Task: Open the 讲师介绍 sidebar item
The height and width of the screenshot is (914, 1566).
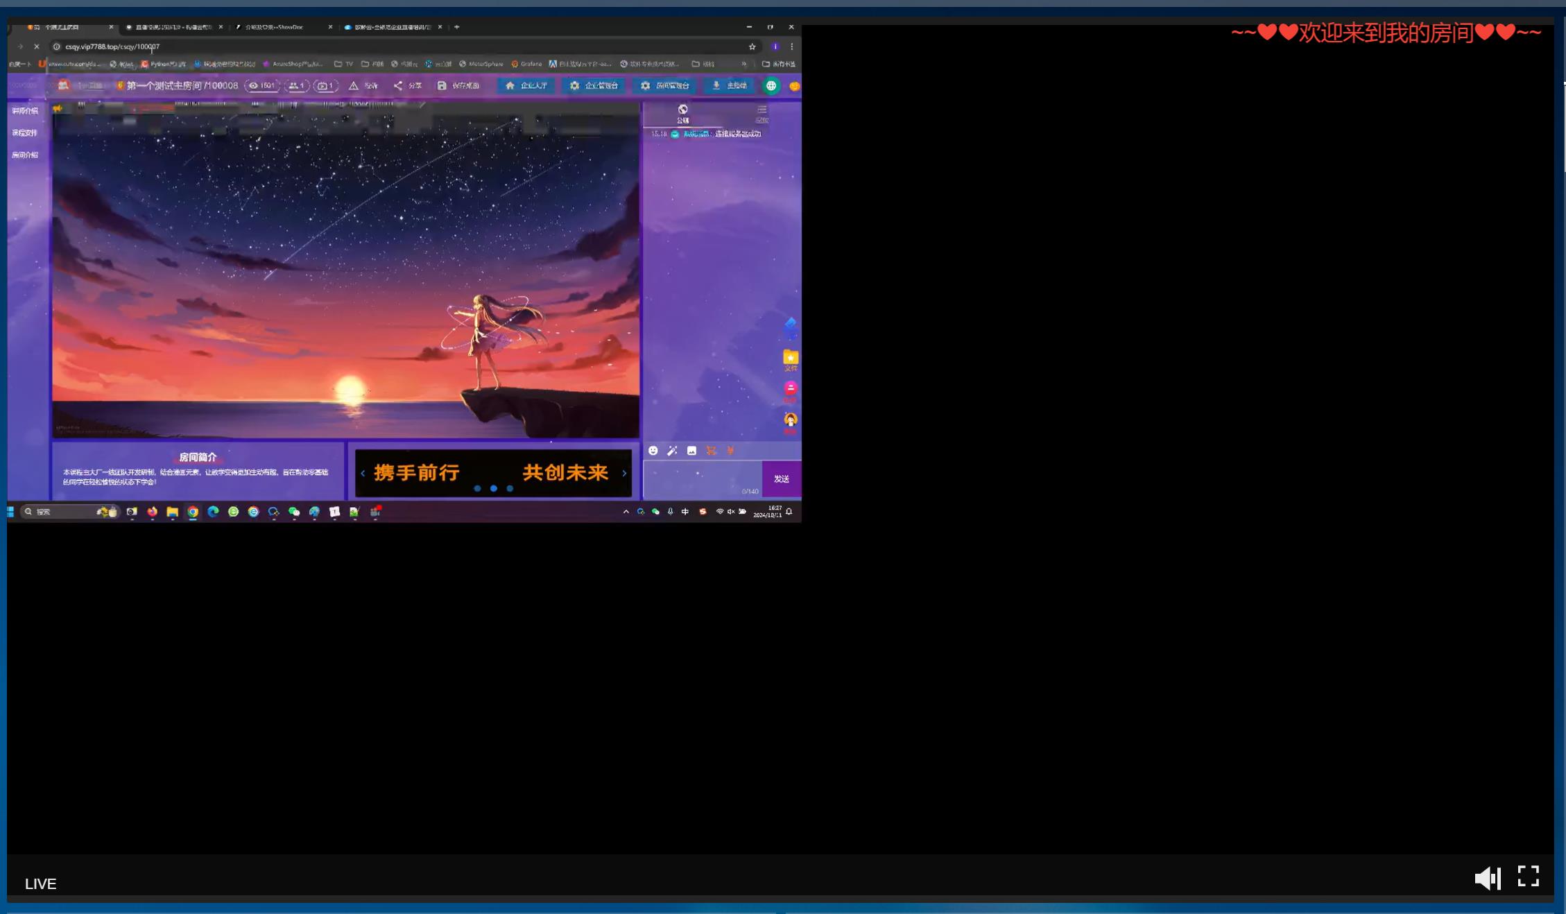Action: click(x=25, y=111)
